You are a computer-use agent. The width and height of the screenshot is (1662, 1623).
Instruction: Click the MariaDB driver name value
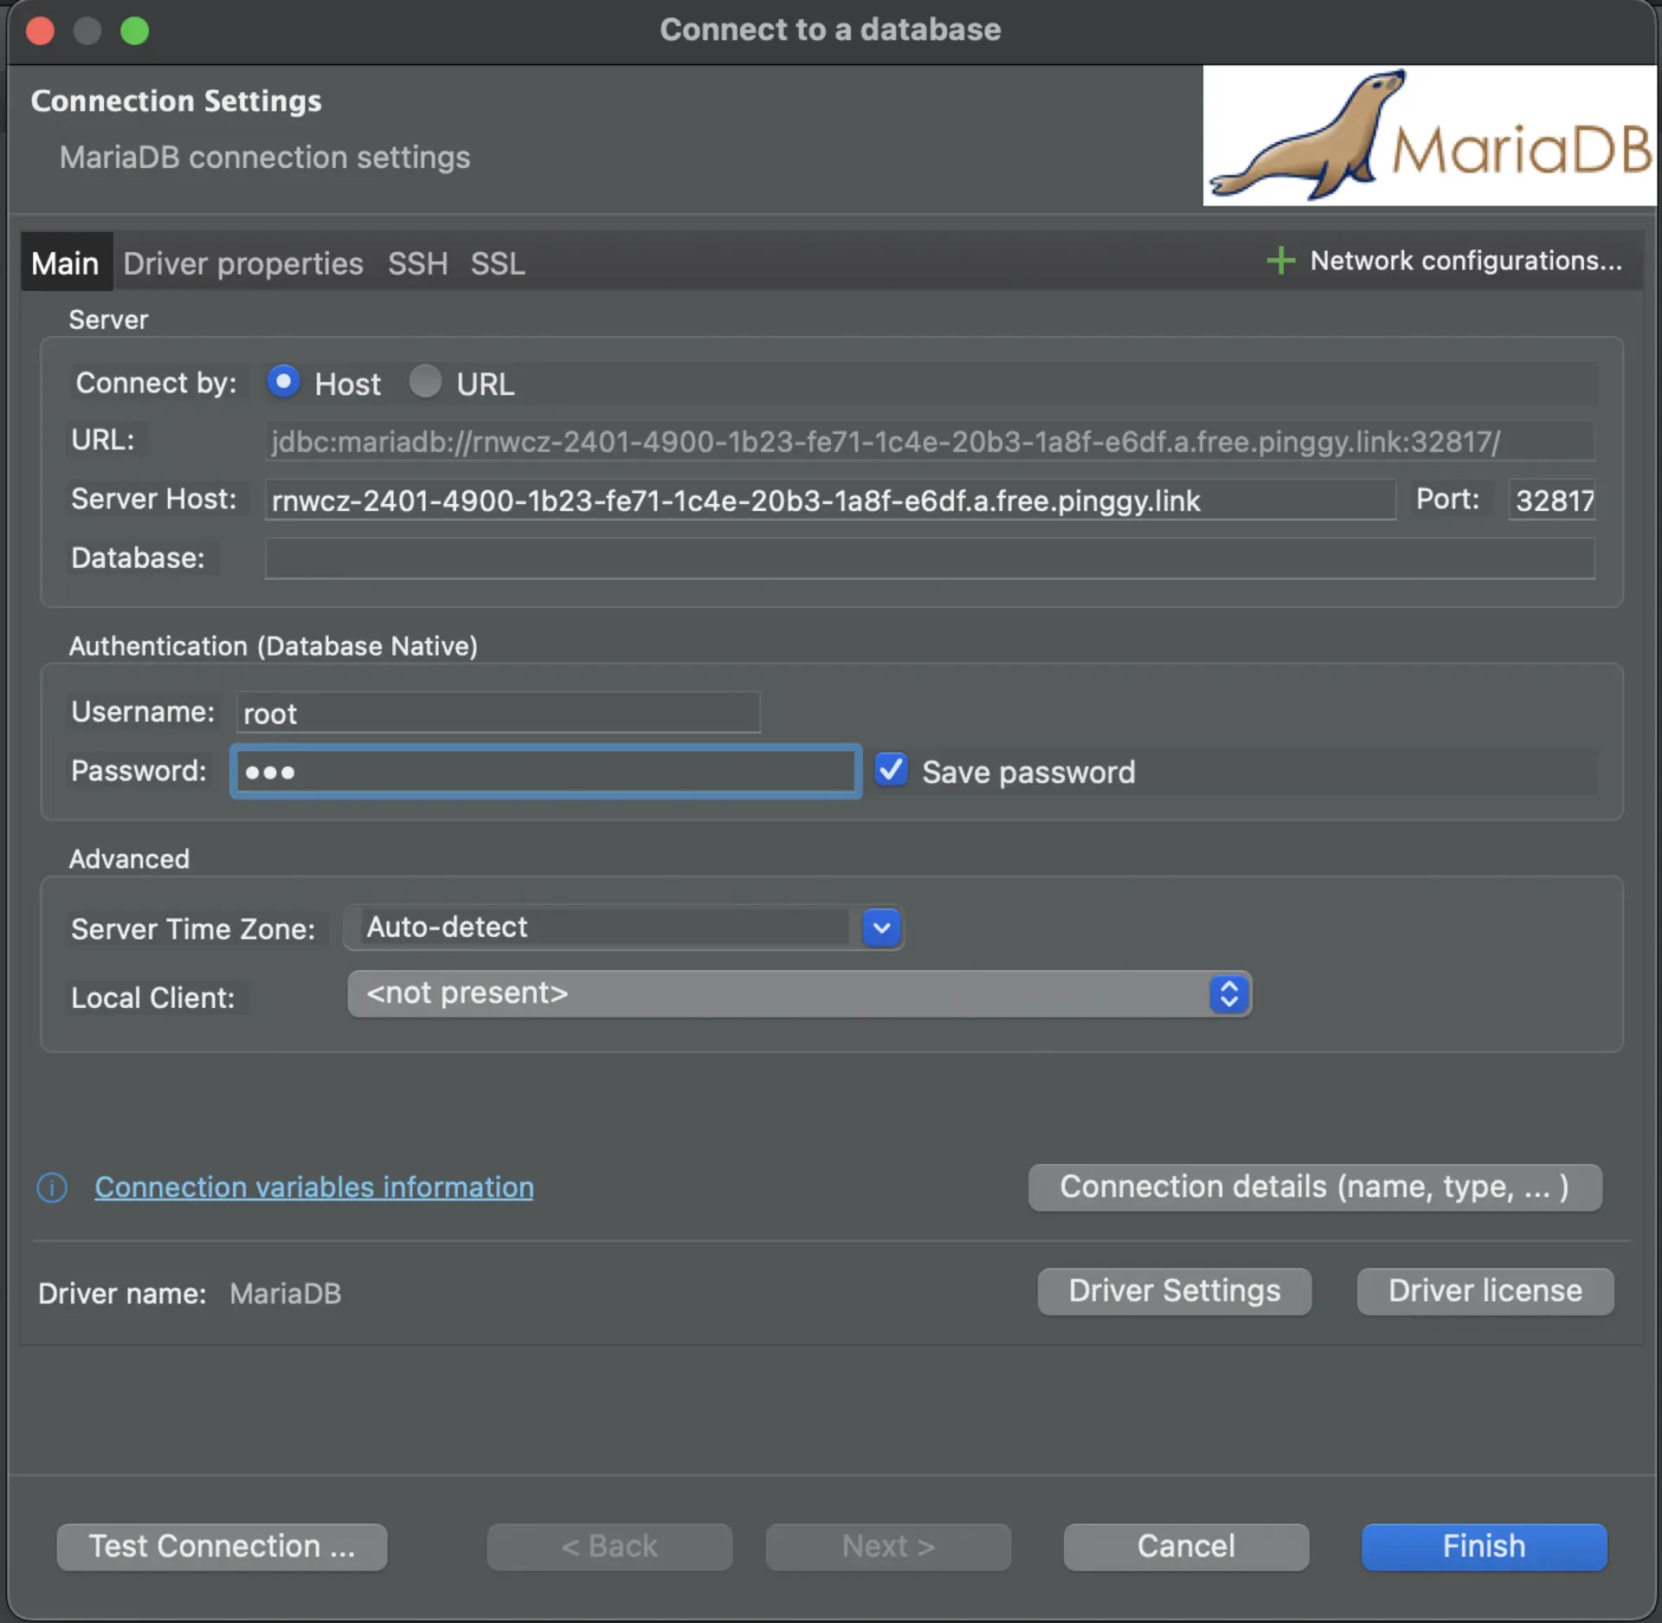tap(286, 1294)
